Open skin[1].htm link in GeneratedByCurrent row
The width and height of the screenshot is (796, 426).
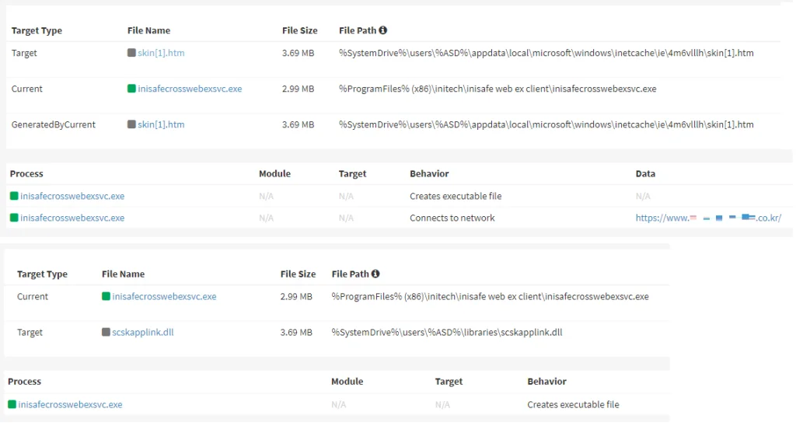pyautogui.click(x=161, y=124)
